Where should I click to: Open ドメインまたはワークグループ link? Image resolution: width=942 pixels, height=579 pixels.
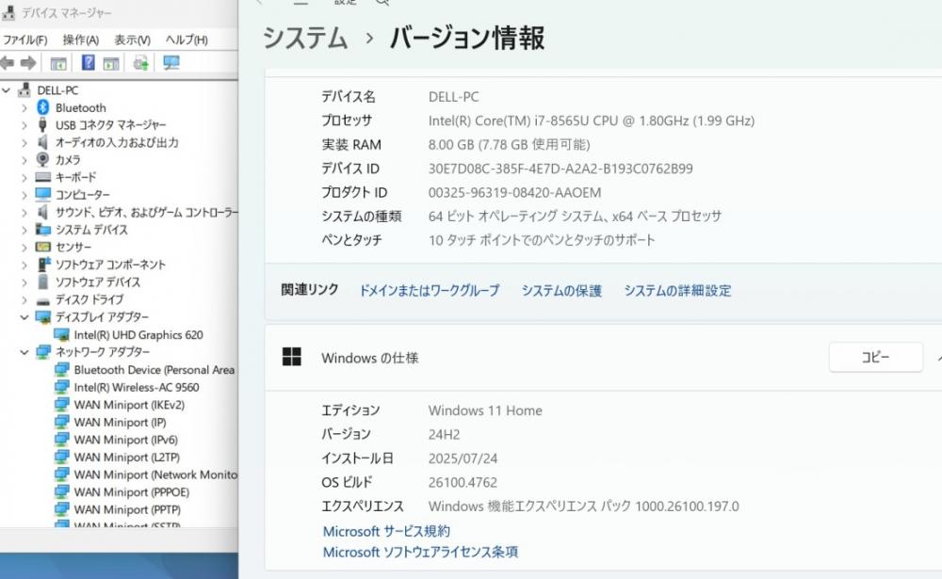(429, 291)
